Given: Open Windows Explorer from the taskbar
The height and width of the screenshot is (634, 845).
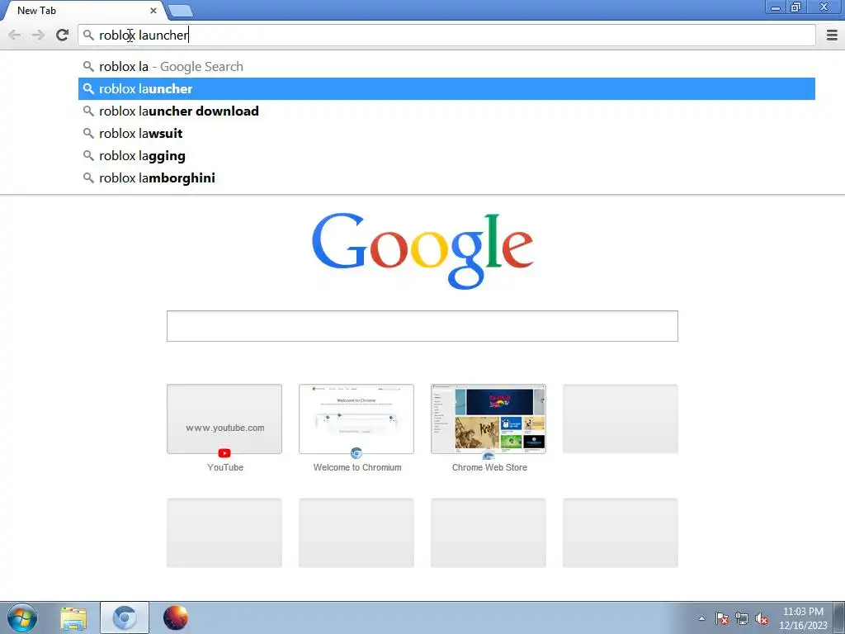Looking at the screenshot, I should pyautogui.click(x=73, y=618).
